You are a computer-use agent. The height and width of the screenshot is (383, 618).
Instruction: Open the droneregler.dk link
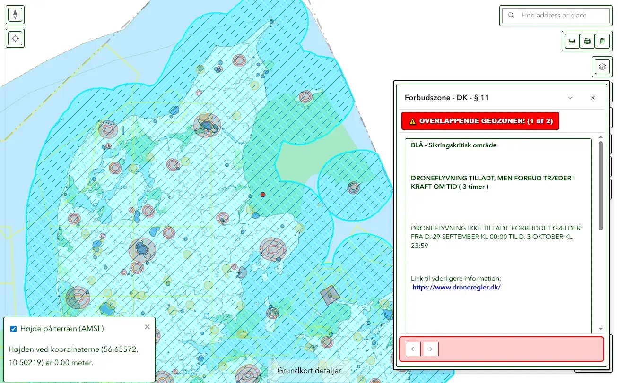[x=456, y=287]
